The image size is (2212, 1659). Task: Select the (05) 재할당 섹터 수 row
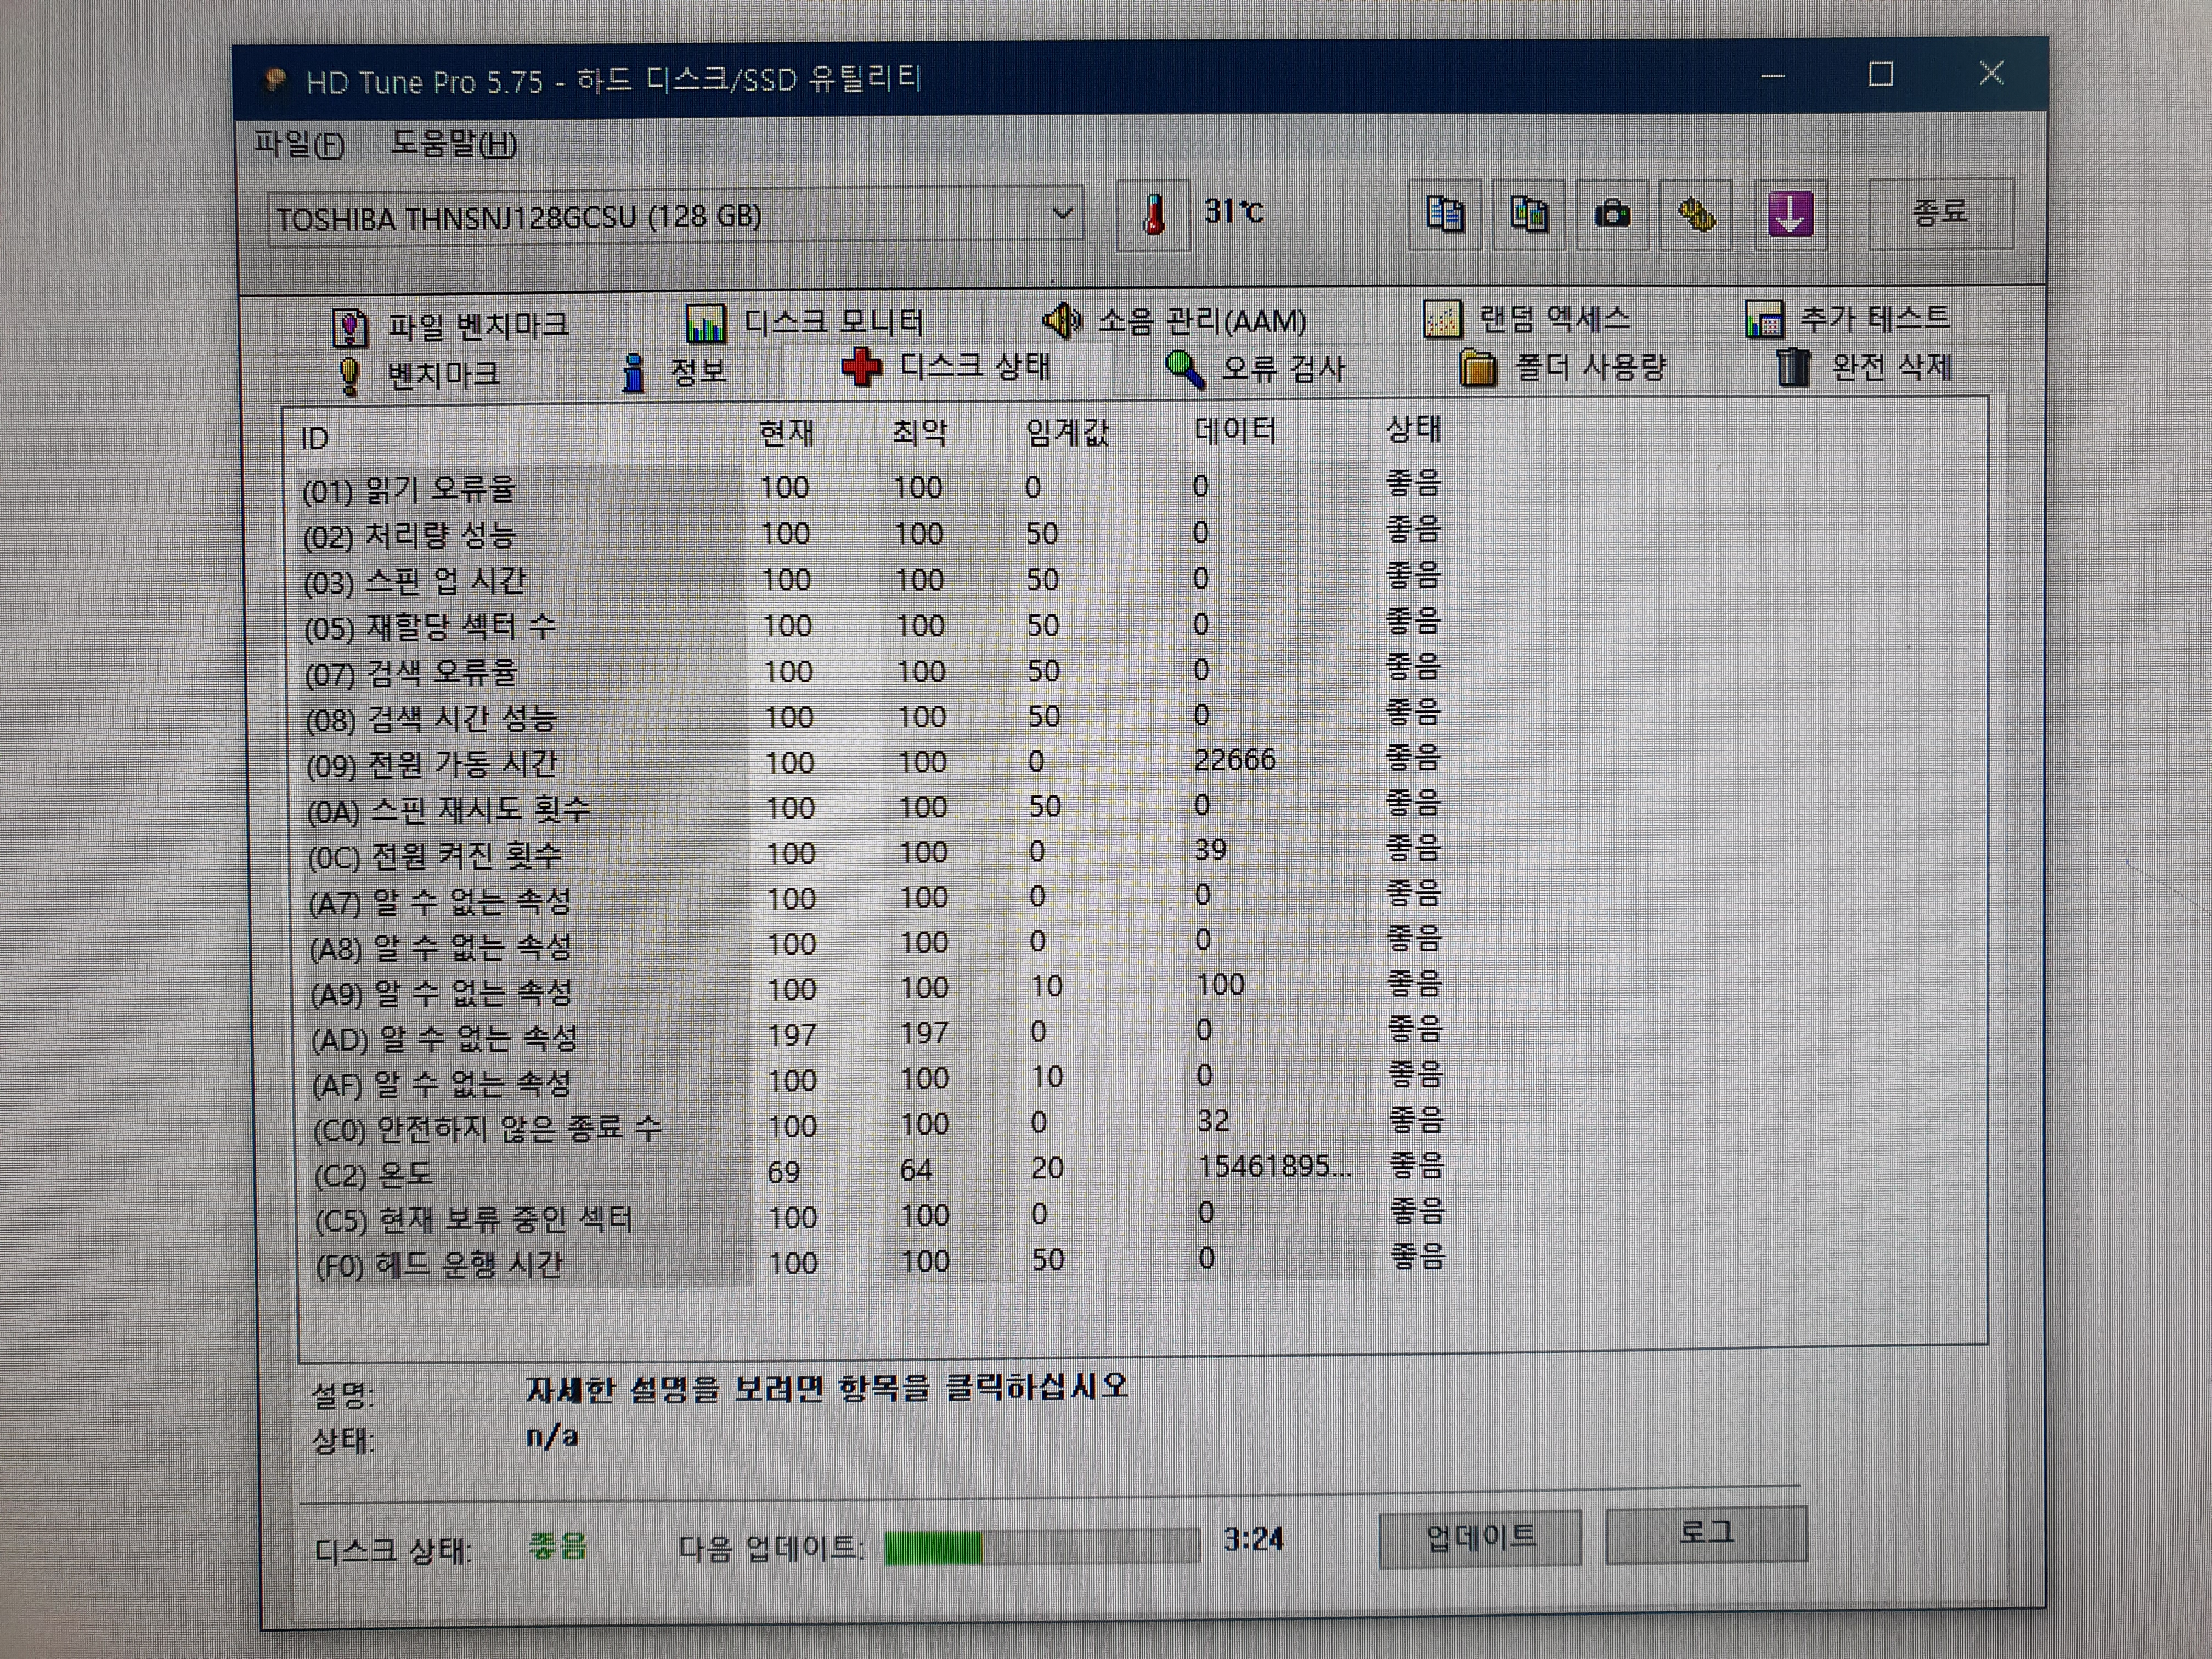coord(872,626)
